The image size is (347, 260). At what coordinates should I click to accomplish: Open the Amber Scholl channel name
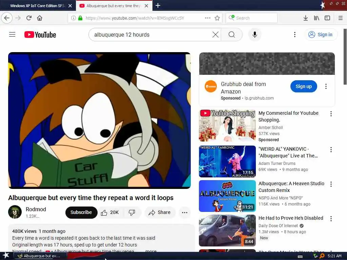click(271, 128)
